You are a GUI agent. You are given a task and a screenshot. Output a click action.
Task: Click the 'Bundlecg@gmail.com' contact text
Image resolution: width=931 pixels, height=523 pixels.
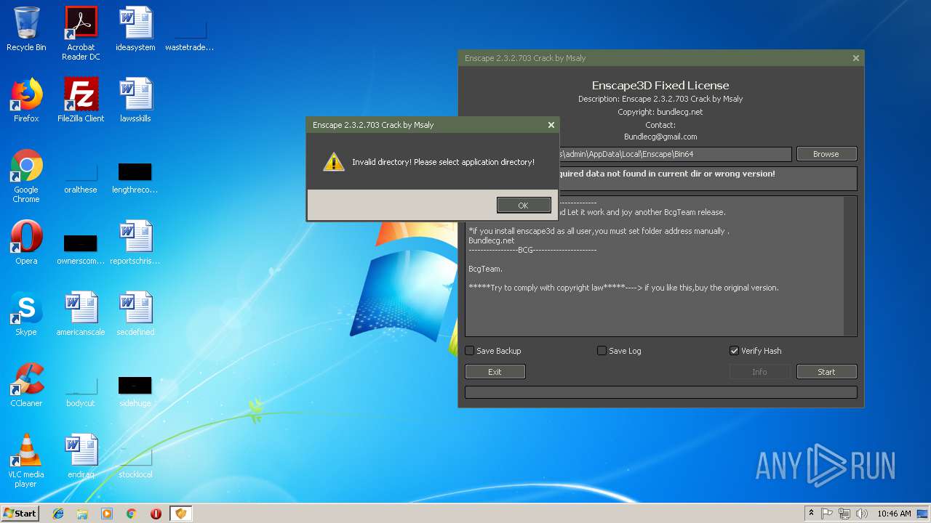[x=660, y=137]
